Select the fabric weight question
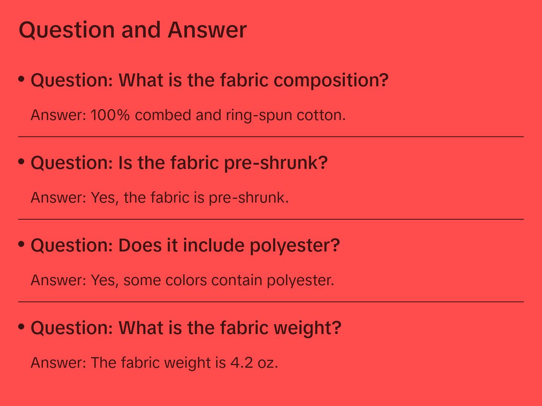 (x=186, y=328)
